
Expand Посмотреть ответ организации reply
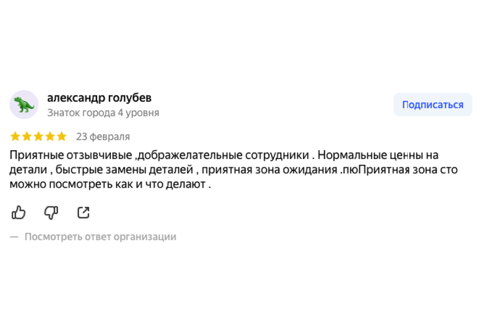coord(100,237)
